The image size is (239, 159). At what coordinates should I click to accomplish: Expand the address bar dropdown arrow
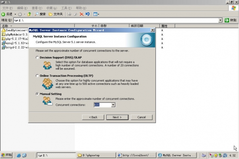tap(220, 20)
